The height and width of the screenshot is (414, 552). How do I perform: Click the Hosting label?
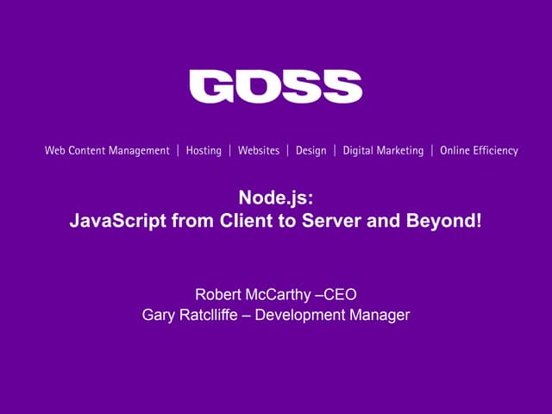tap(204, 150)
